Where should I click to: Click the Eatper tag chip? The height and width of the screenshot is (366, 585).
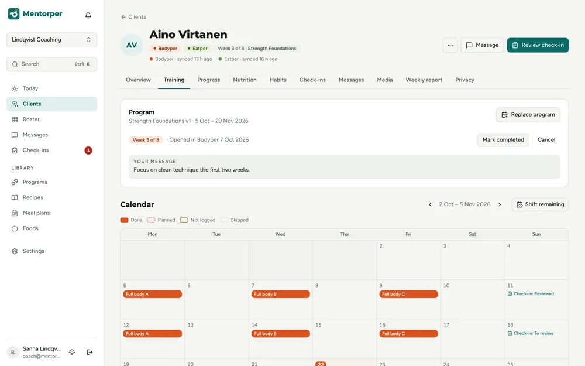click(197, 49)
